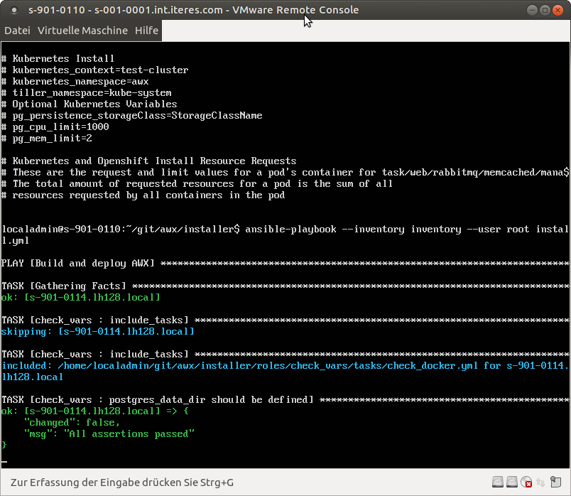The image size is (571, 496).
Task: Click the green ok line under Gathering Facts
Action: (81, 297)
